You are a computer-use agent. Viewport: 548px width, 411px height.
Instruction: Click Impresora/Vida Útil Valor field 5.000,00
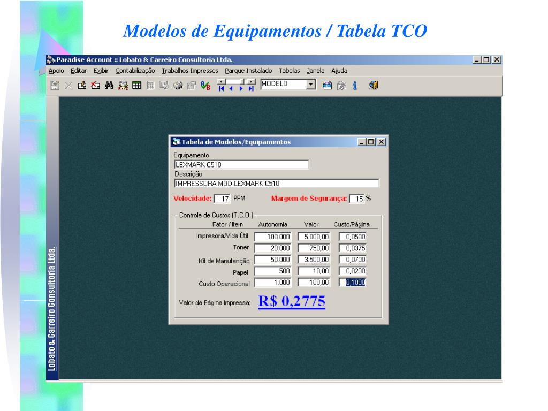(x=314, y=237)
